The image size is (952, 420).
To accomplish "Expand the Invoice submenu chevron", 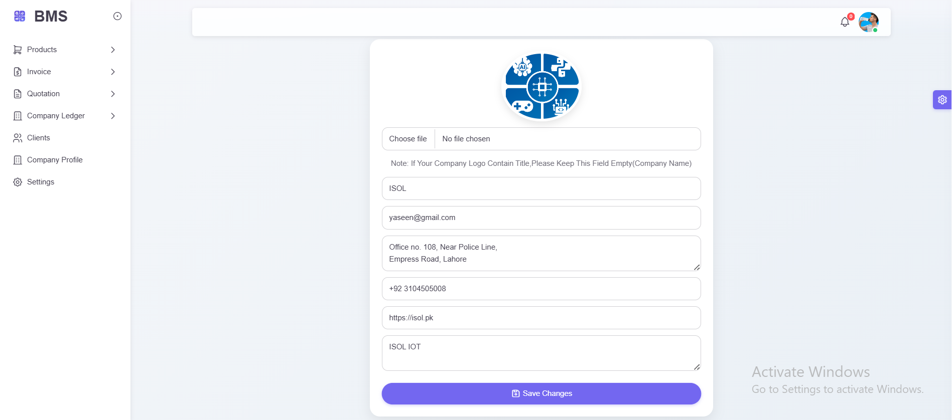I will tap(113, 72).
